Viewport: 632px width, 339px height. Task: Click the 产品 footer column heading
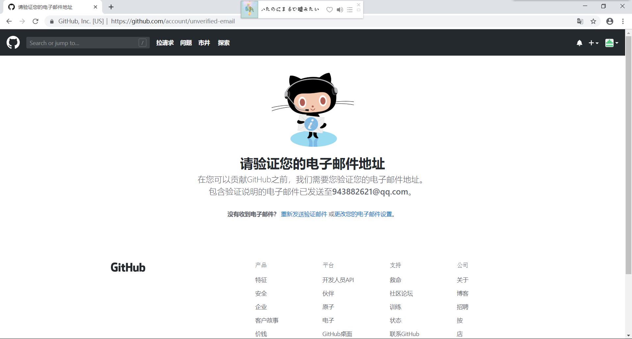pos(261,265)
